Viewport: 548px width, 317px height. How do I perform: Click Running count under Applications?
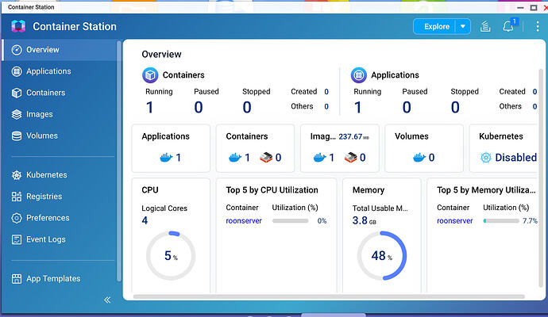[x=358, y=108]
